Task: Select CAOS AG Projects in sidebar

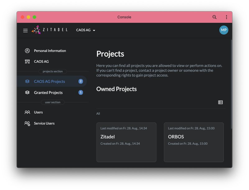Action: tap(52, 81)
